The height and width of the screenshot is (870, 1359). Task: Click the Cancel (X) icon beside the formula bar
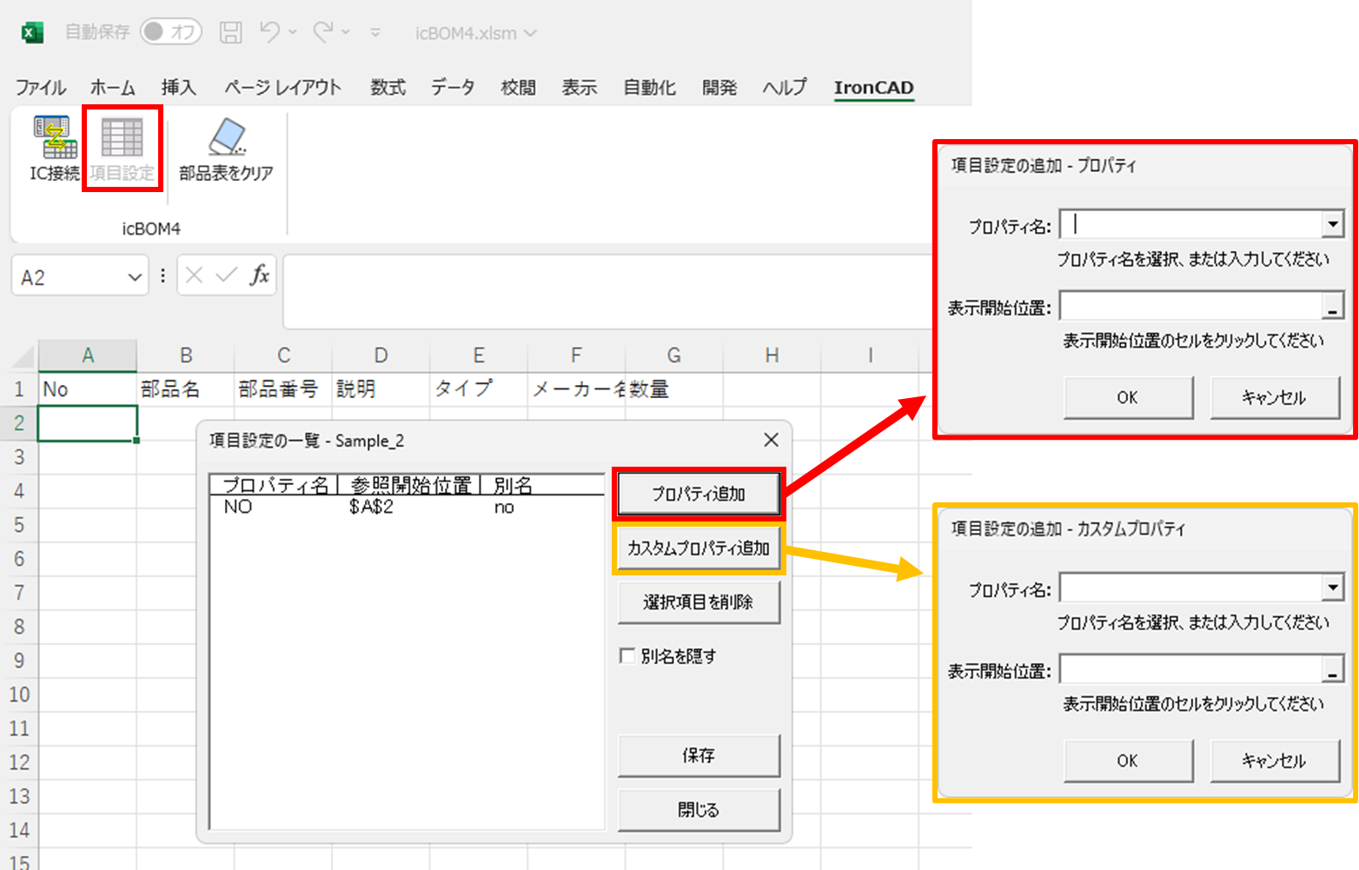point(196,275)
